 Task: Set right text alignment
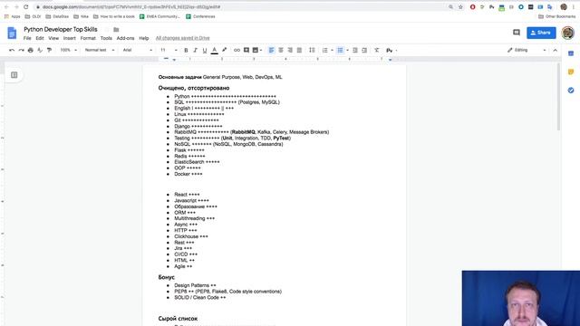click(x=290, y=50)
